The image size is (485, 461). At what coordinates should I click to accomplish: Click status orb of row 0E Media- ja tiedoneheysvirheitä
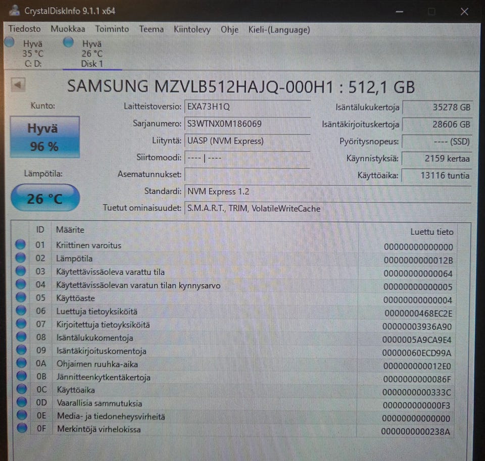22,415
